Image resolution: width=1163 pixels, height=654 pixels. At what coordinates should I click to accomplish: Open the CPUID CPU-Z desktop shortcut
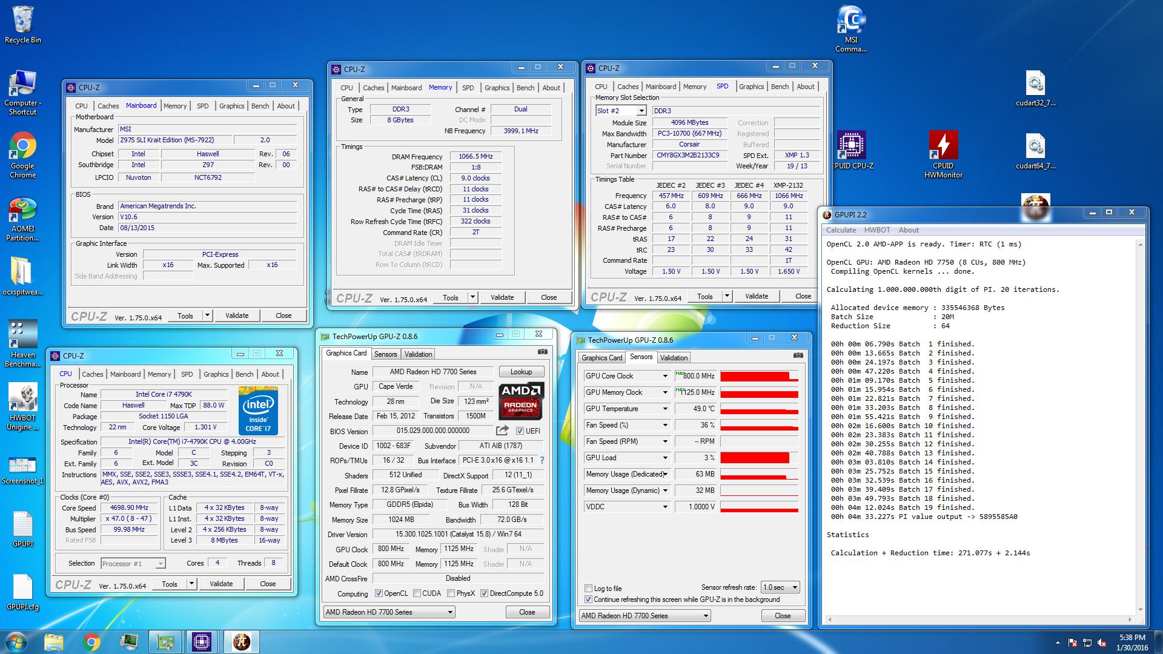pos(852,150)
